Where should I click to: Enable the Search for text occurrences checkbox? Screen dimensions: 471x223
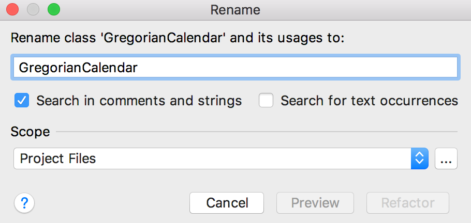point(266,100)
